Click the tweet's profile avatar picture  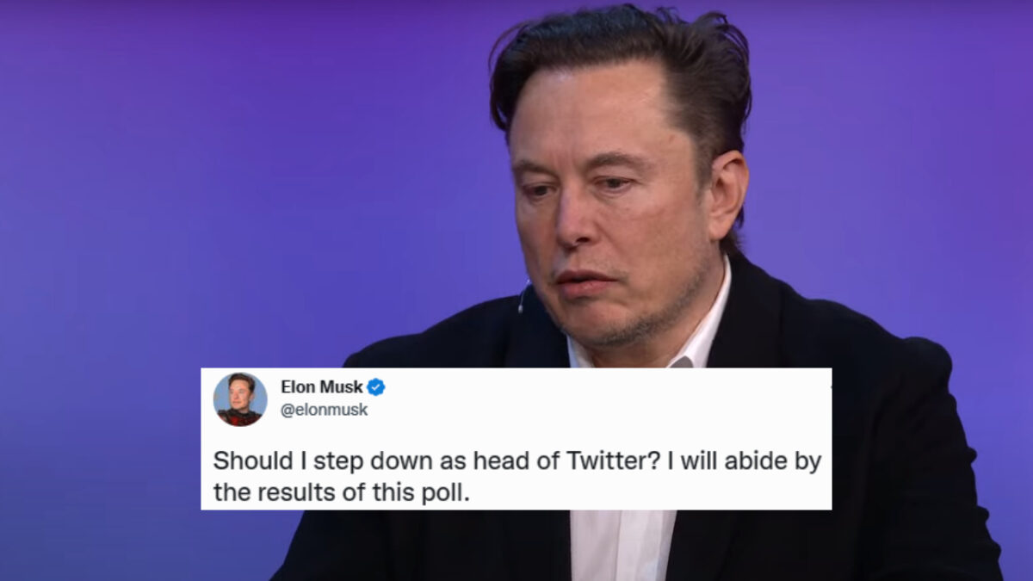pos(240,399)
